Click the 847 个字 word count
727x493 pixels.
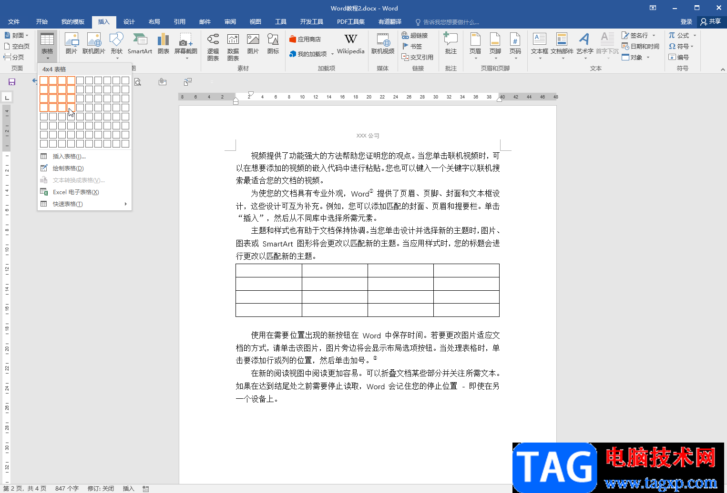tap(67, 489)
